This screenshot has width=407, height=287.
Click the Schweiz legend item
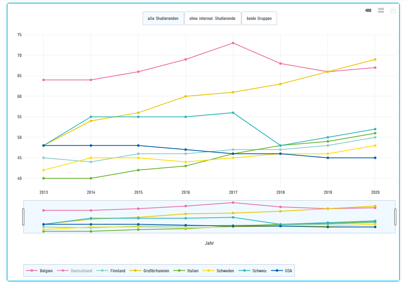(x=254, y=271)
